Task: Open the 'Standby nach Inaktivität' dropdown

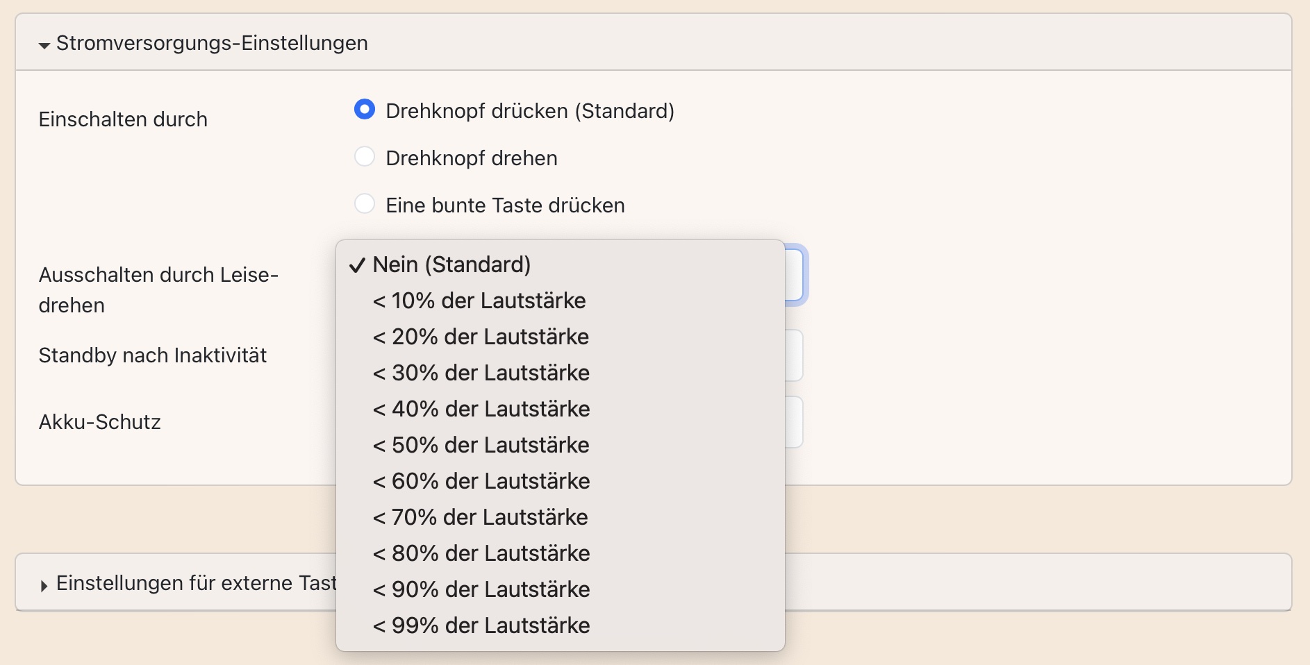Action: coord(795,355)
